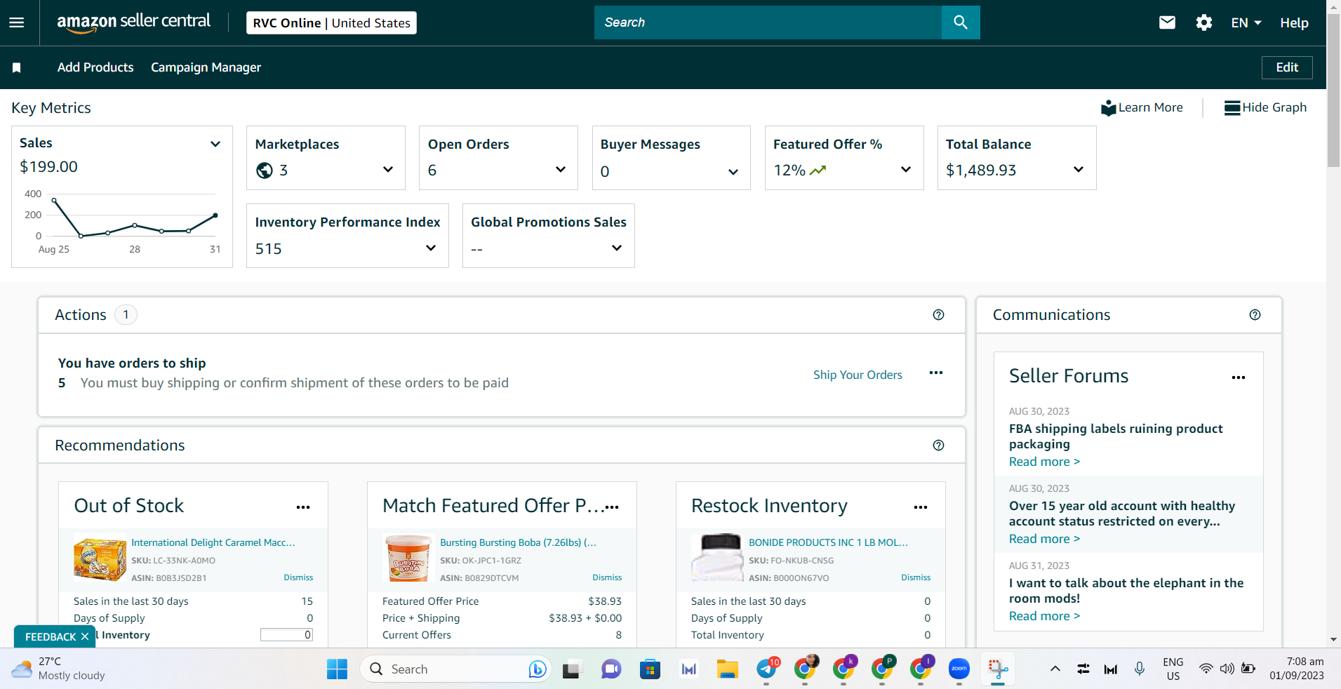Click the Learn More link
The width and height of the screenshot is (1341, 689).
(1142, 107)
